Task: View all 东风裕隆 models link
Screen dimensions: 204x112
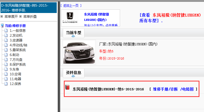Action: click(170, 18)
